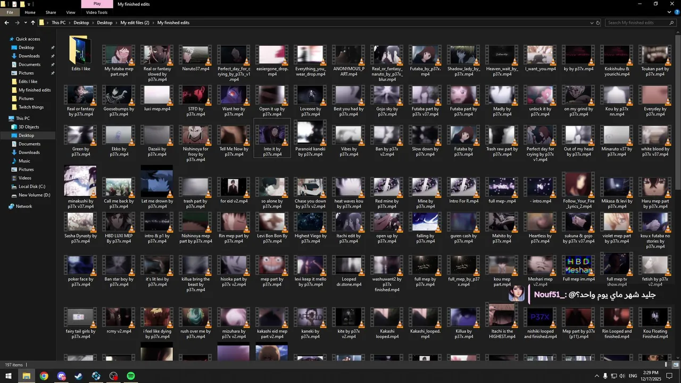681x383 pixels.
Task: Open the Edits I like folder icon
Action: coord(80,51)
